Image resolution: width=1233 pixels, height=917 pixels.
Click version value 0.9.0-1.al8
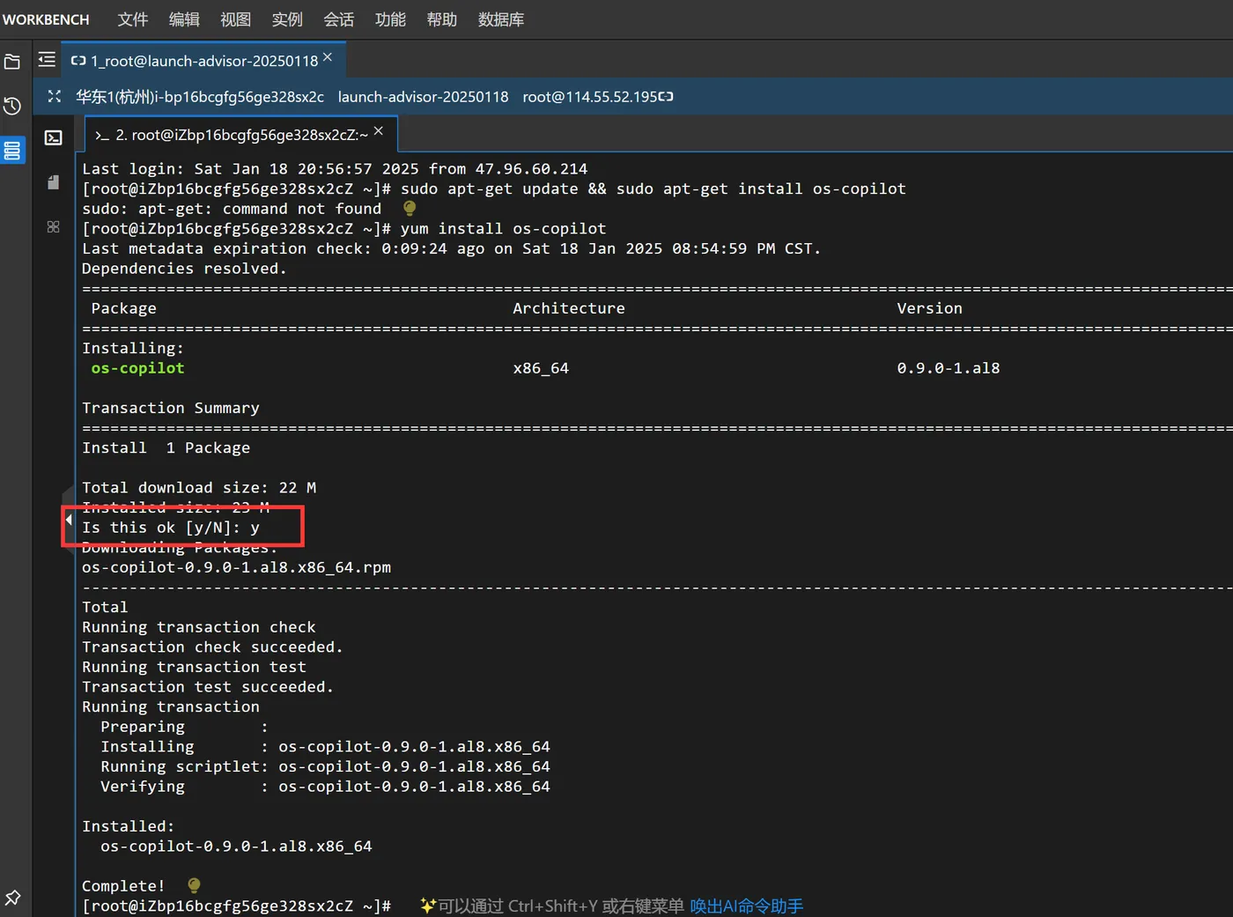click(x=949, y=368)
